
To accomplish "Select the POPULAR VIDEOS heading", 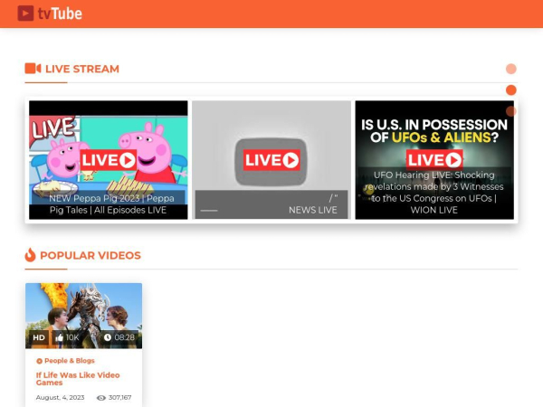I will 90,255.
